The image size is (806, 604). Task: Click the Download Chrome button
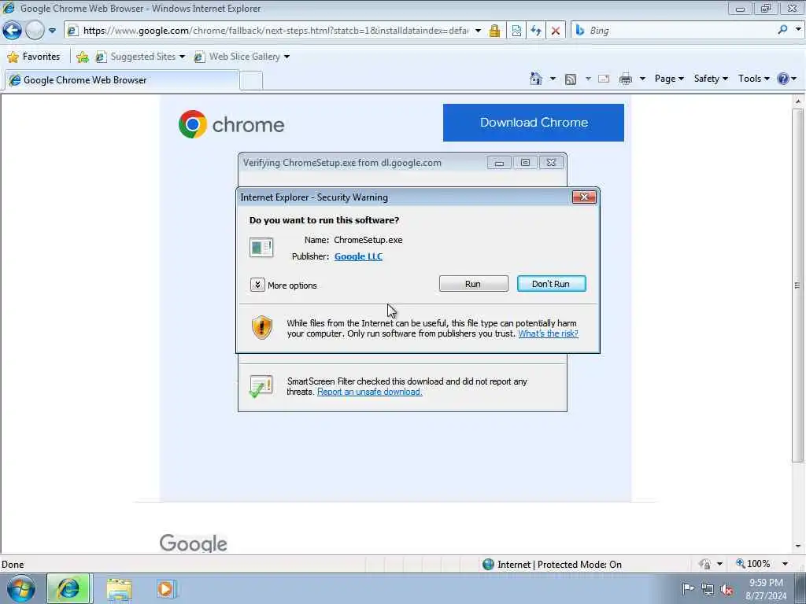coord(534,123)
